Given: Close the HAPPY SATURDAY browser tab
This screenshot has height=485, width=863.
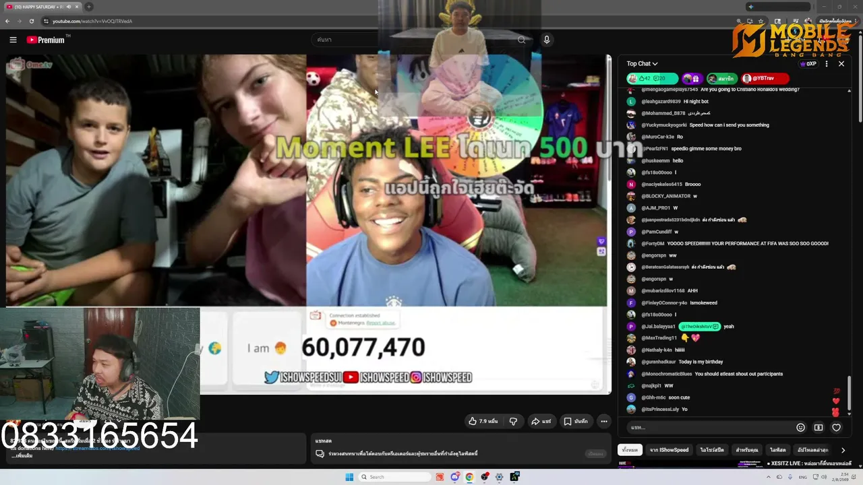Looking at the screenshot, I should (x=77, y=7).
